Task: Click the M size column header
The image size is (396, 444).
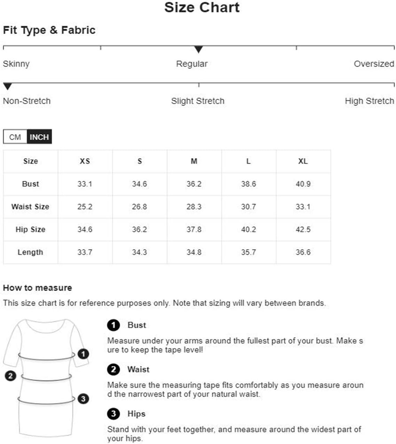Action: click(x=194, y=161)
